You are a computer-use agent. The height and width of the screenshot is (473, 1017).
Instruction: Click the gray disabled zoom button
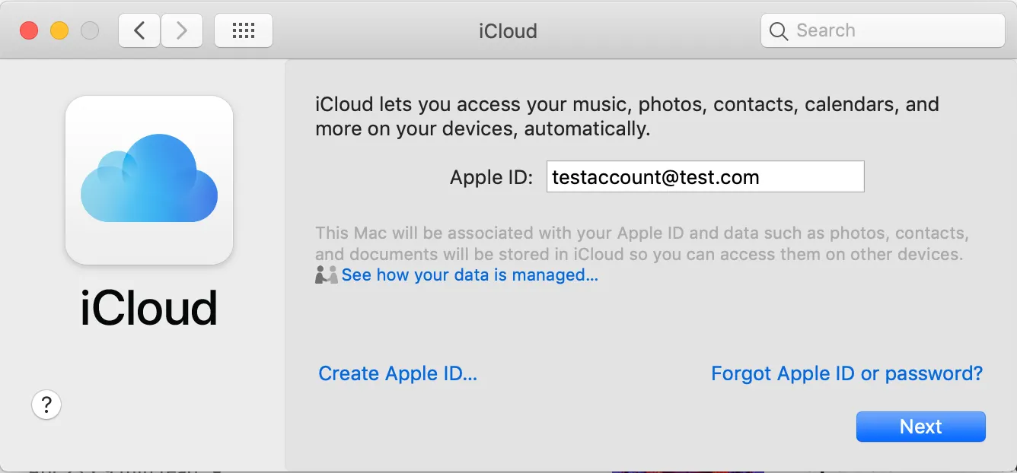click(90, 30)
